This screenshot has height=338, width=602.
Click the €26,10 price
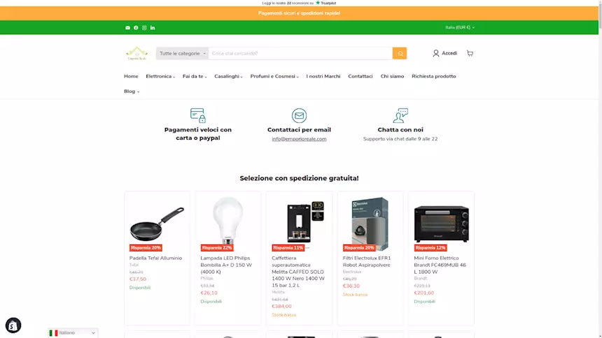click(x=209, y=293)
